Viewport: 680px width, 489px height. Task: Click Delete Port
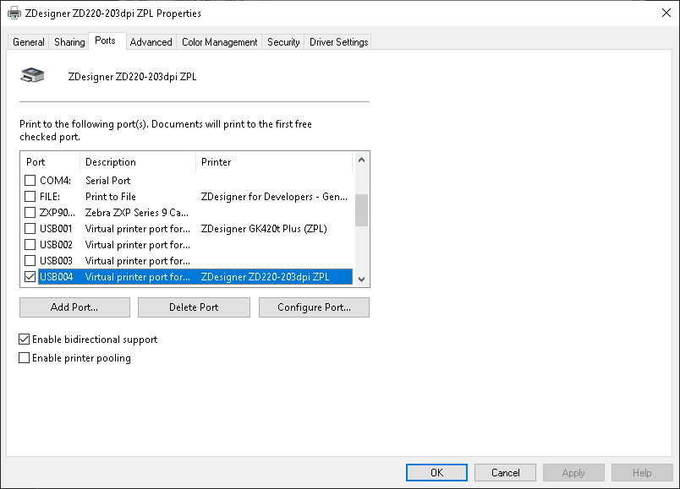[194, 307]
